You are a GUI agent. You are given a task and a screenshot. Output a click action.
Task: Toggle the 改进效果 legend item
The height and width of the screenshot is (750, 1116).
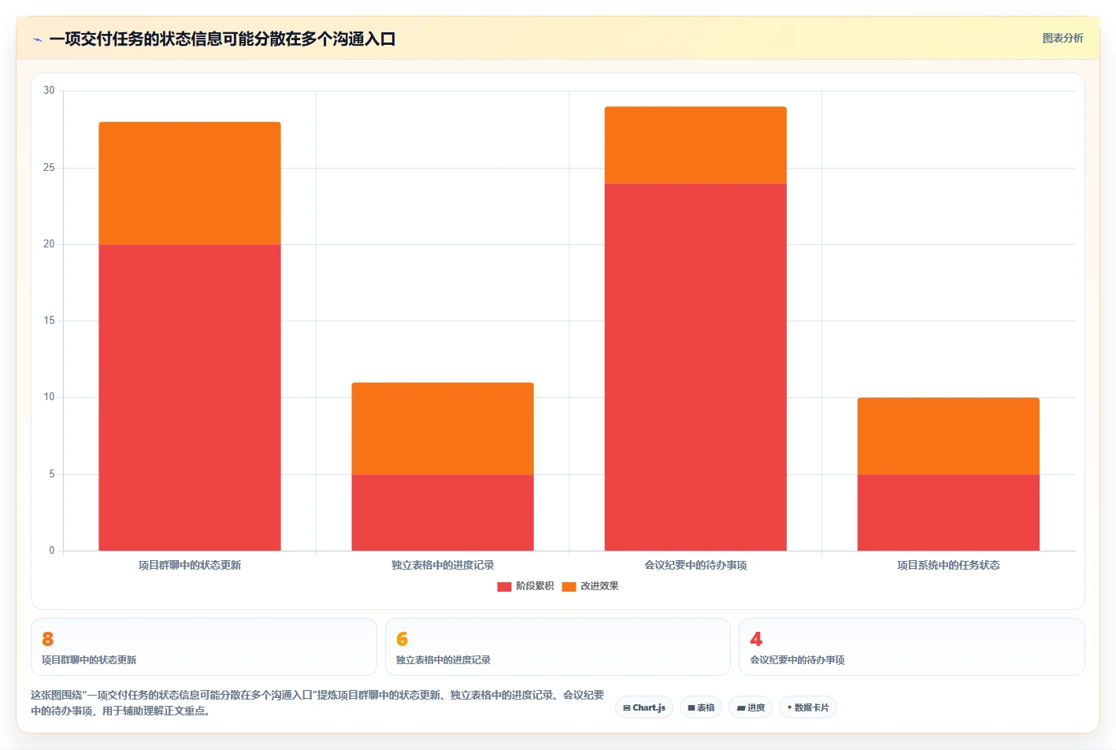(590, 586)
